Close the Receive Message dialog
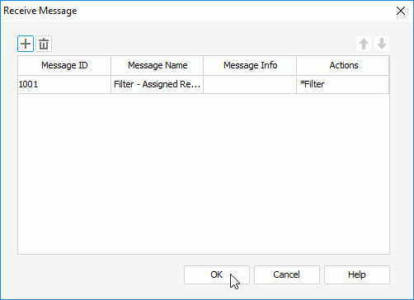 401,11
